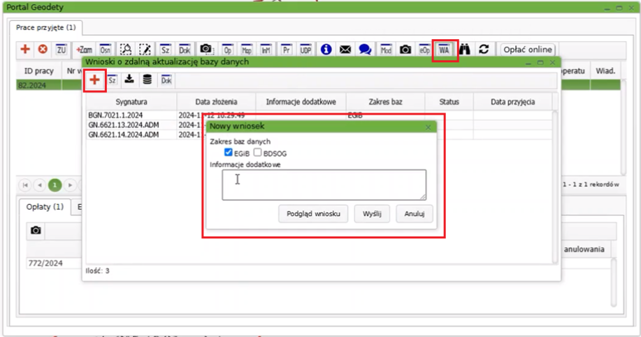Open the blue info icon

point(326,50)
